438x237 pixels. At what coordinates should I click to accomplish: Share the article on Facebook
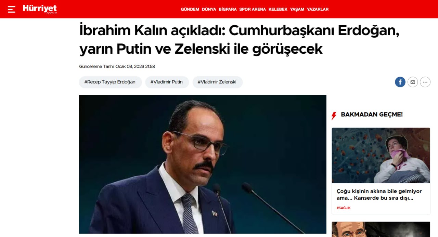point(400,82)
